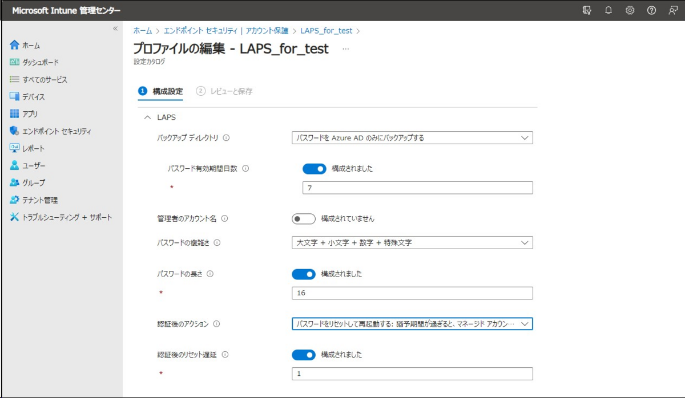
Task: Click info icon beside 認証後のリセット遅延
Action: point(225,355)
